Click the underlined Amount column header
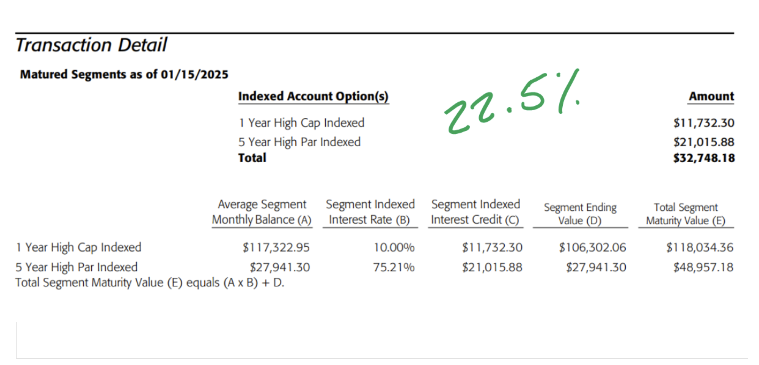 click(x=711, y=97)
